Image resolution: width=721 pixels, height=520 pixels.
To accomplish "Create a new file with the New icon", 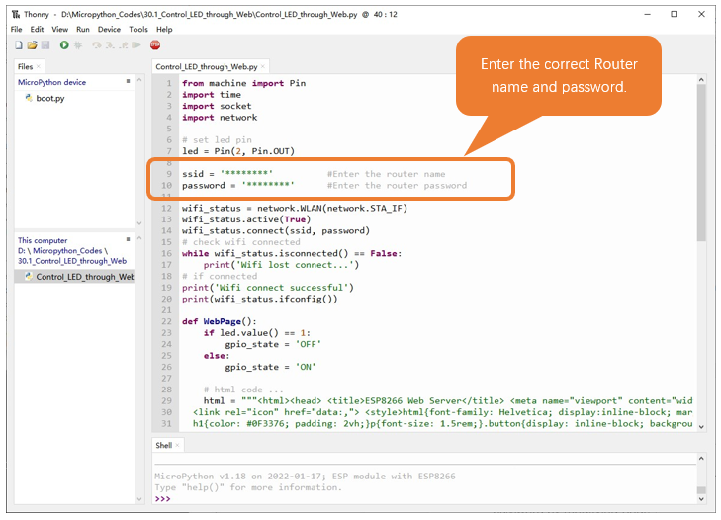I will pyautogui.click(x=19, y=45).
